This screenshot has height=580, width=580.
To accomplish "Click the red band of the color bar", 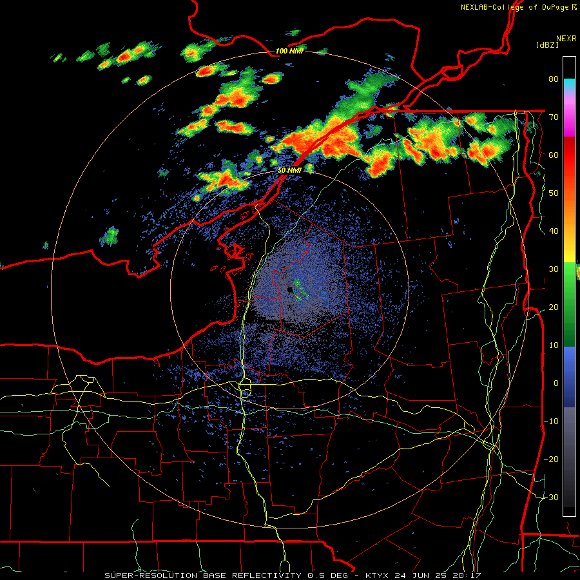I will tap(569, 156).
